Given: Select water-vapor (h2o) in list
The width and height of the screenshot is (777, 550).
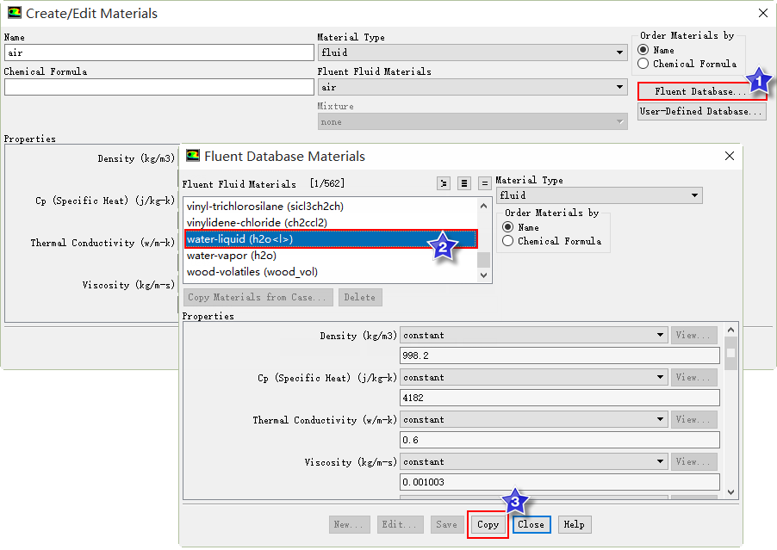Looking at the screenshot, I should tap(331, 256).
